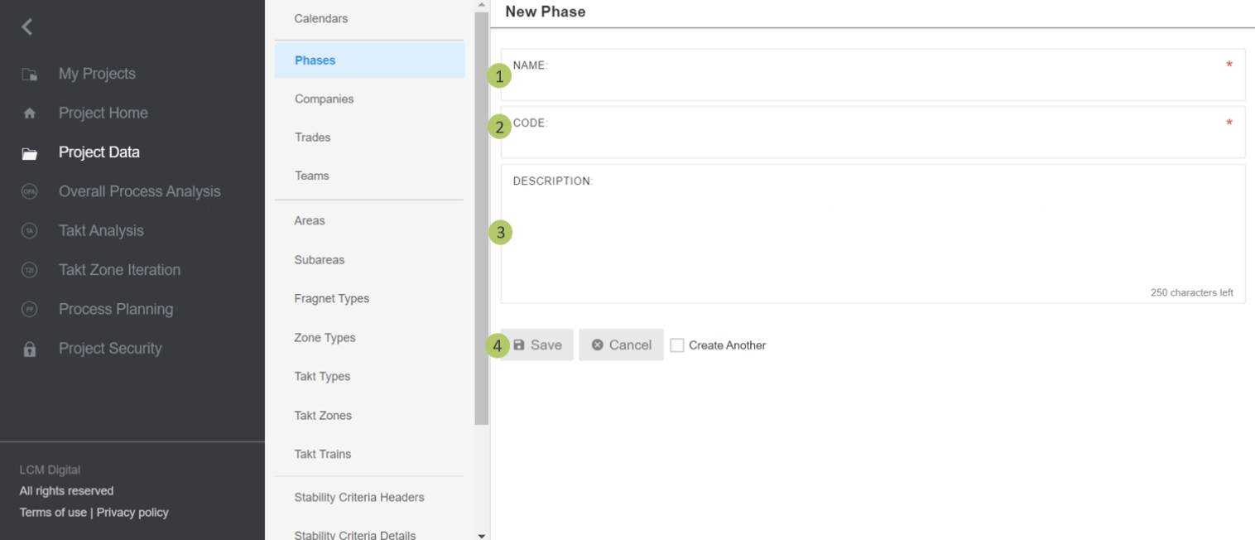Click the Overall Process Analysis circle icon
Viewport: 1255px width, 540px height.
pyautogui.click(x=30, y=191)
